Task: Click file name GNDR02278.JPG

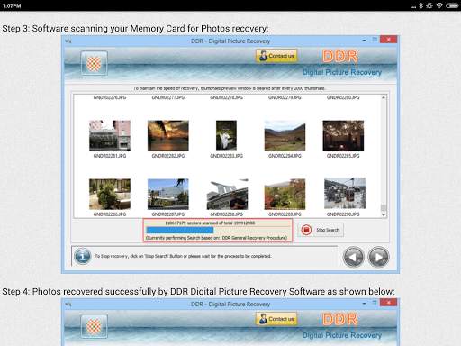Action: point(226,97)
